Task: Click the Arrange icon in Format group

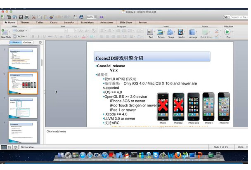Action: pos(192,32)
